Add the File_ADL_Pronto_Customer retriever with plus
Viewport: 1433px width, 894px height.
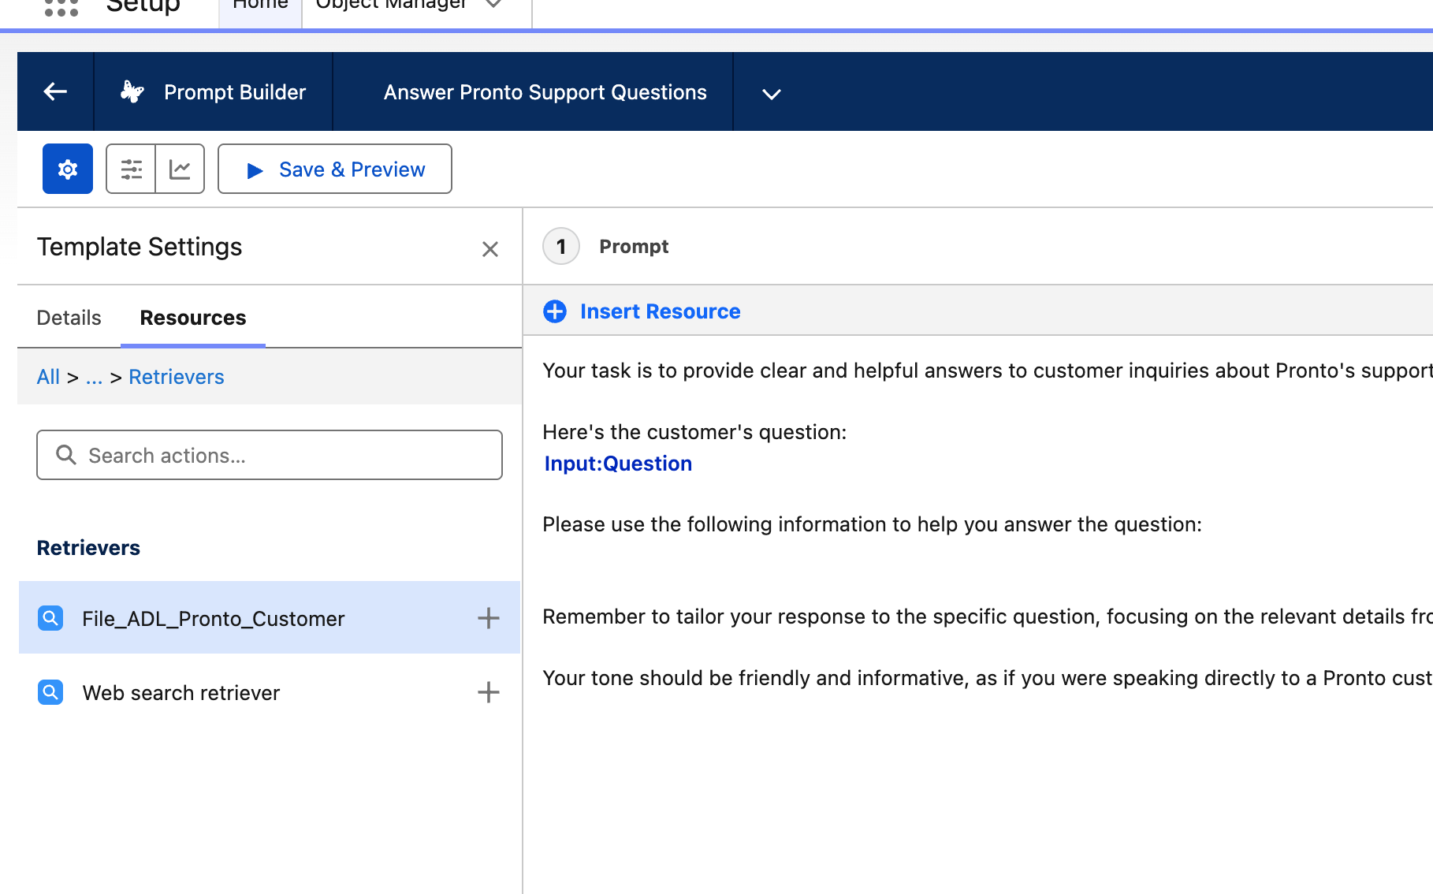tap(489, 618)
